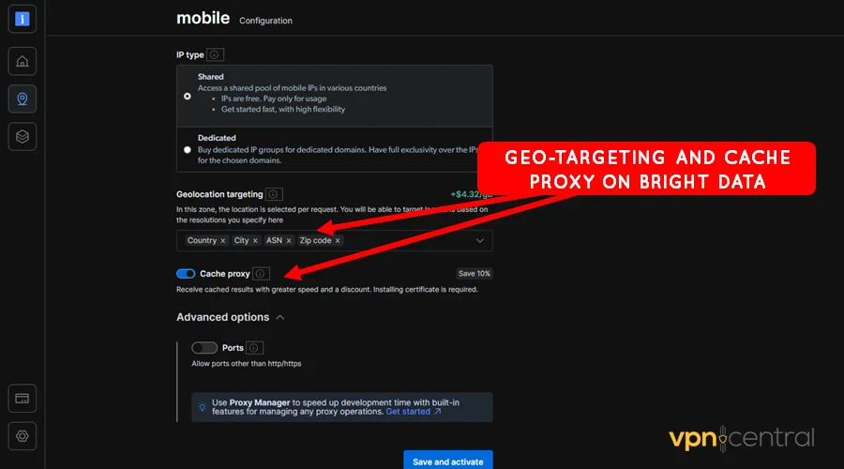
Task: Go to the Home sidebar icon
Action: pyautogui.click(x=23, y=61)
